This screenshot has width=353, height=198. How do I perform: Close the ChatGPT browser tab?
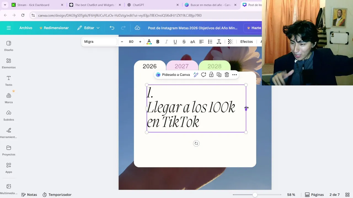(178, 5)
